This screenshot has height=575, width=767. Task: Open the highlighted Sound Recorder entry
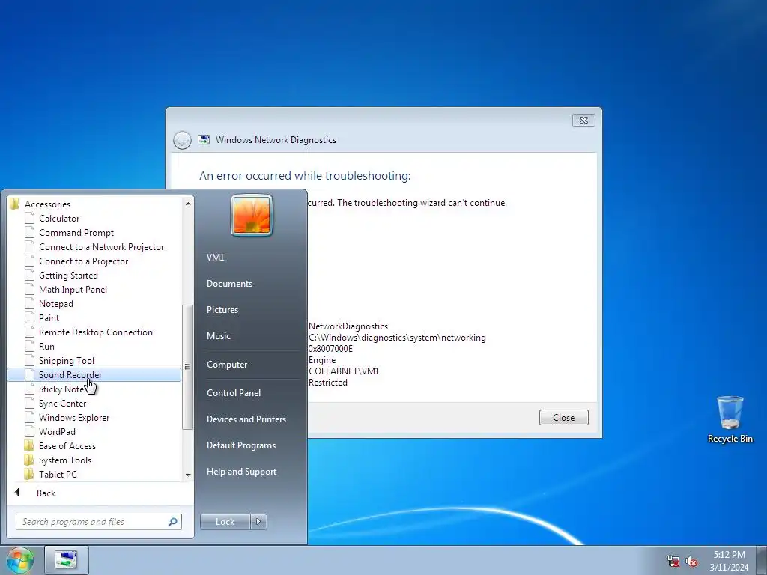(x=94, y=375)
